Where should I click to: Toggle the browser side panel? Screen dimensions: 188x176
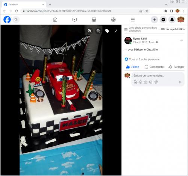[171, 11]
